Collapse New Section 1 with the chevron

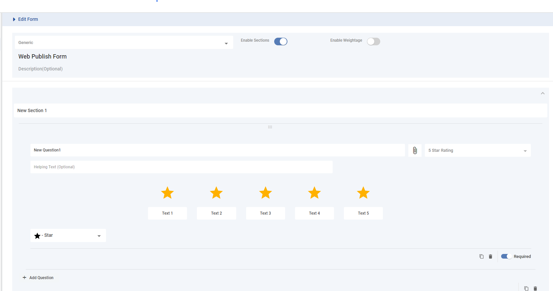pyautogui.click(x=542, y=94)
